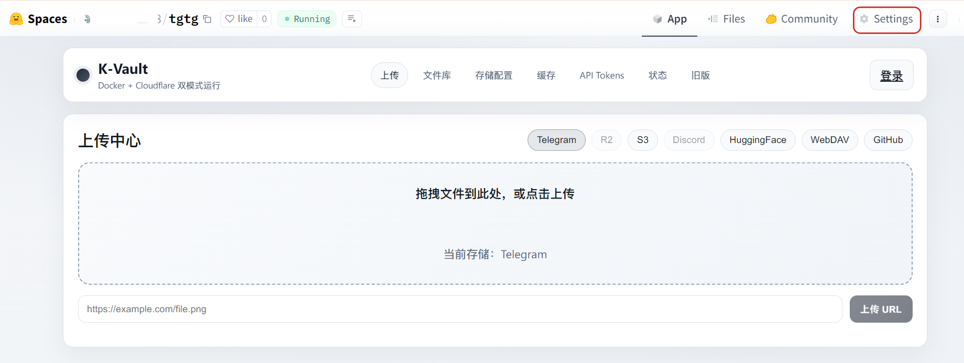Click the Hugging Face Spaces logo
This screenshot has height=363, width=964.
(x=16, y=19)
